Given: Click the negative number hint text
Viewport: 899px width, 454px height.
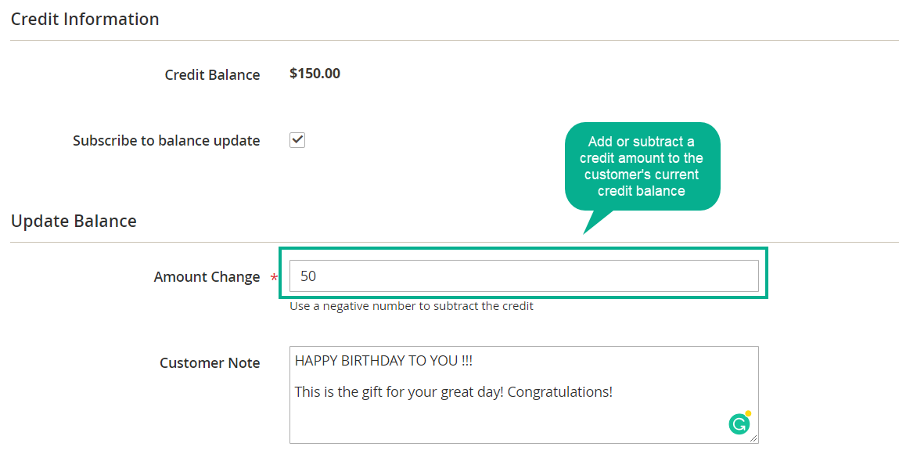Looking at the screenshot, I should pyautogui.click(x=411, y=306).
